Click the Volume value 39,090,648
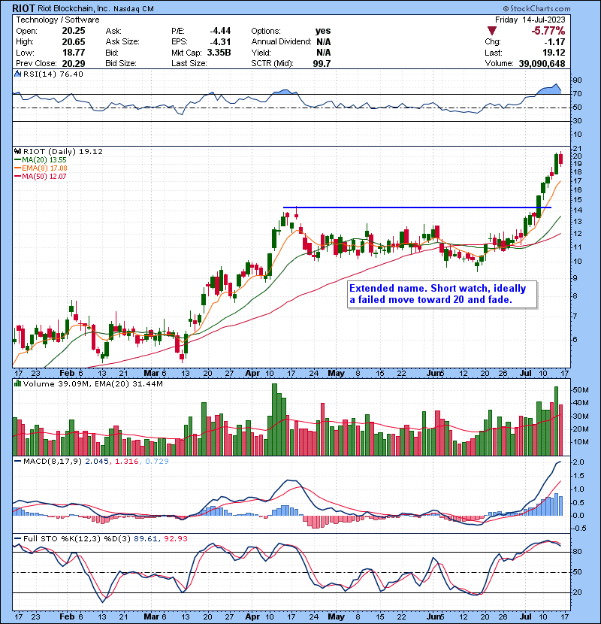Image resolution: width=601 pixels, height=624 pixels. click(542, 63)
